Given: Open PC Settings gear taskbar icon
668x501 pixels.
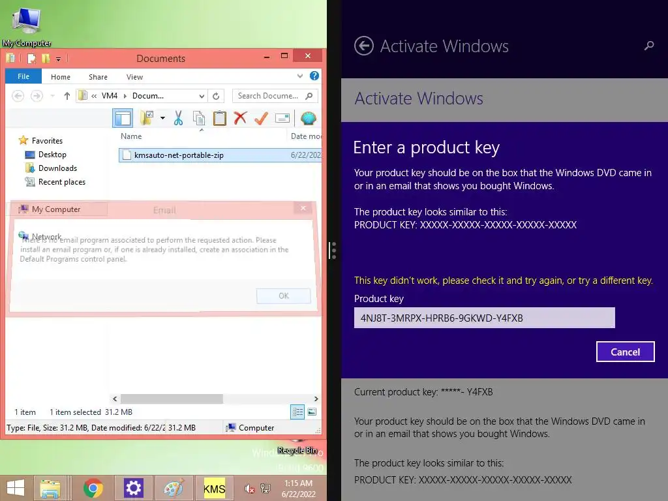Looking at the screenshot, I should click(133, 488).
